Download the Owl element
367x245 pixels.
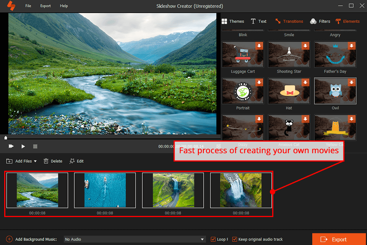click(351, 82)
